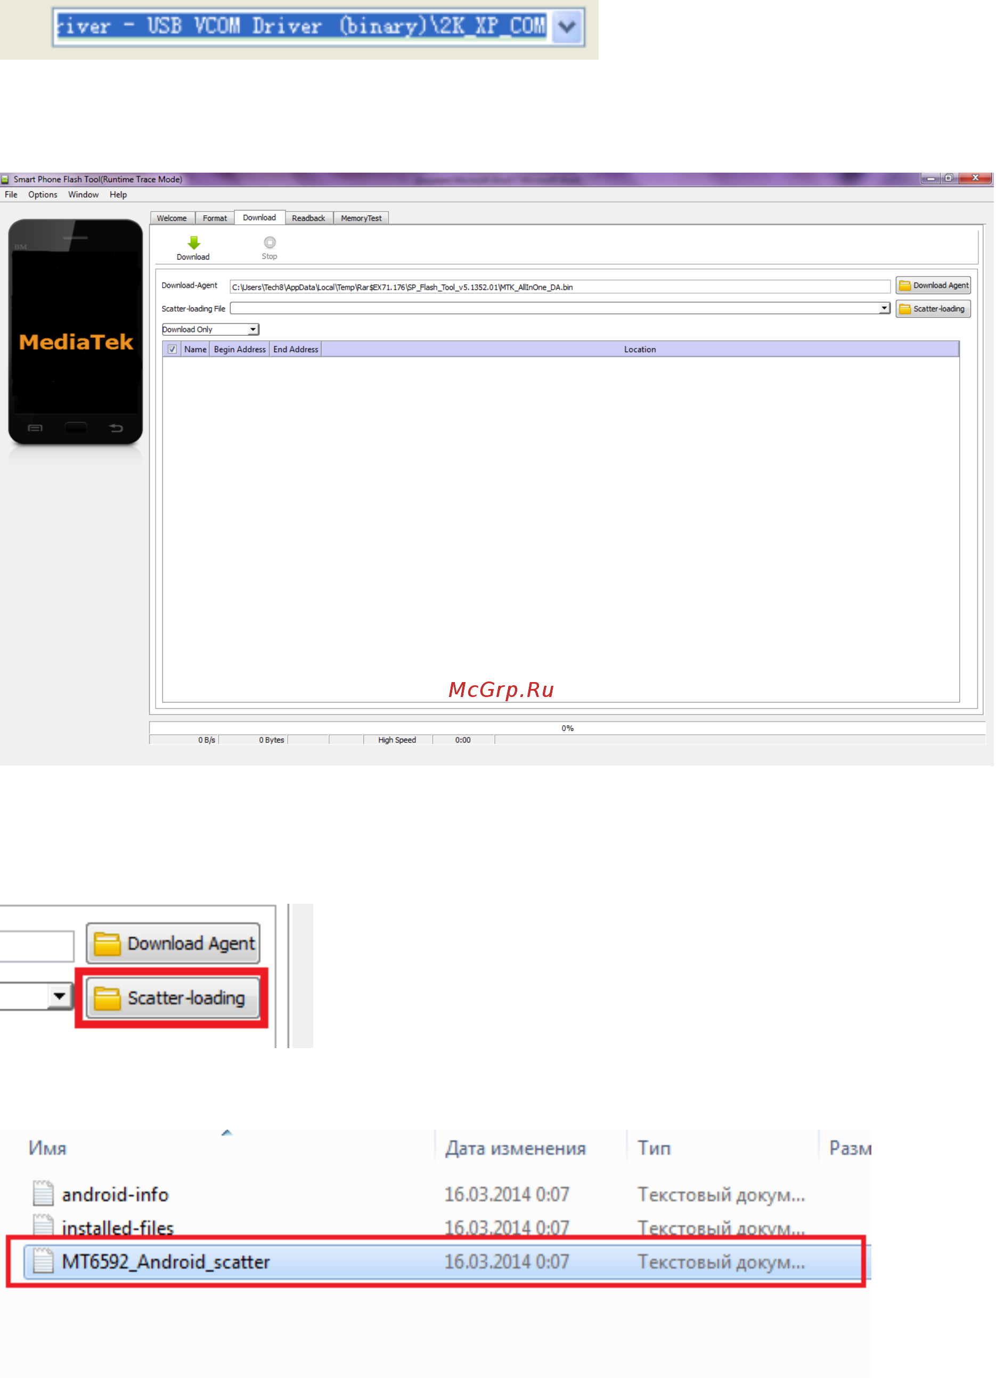Click the MT6592_Android_scatter file icon

(43, 1260)
